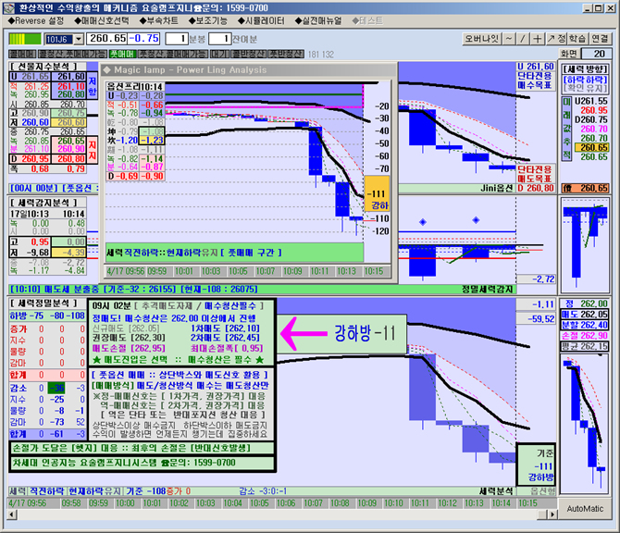The height and width of the screenshot is (533, 620).
Task: Click the yellow 260.65 value in 매매값추적 panel
Action: coord(594,147)
